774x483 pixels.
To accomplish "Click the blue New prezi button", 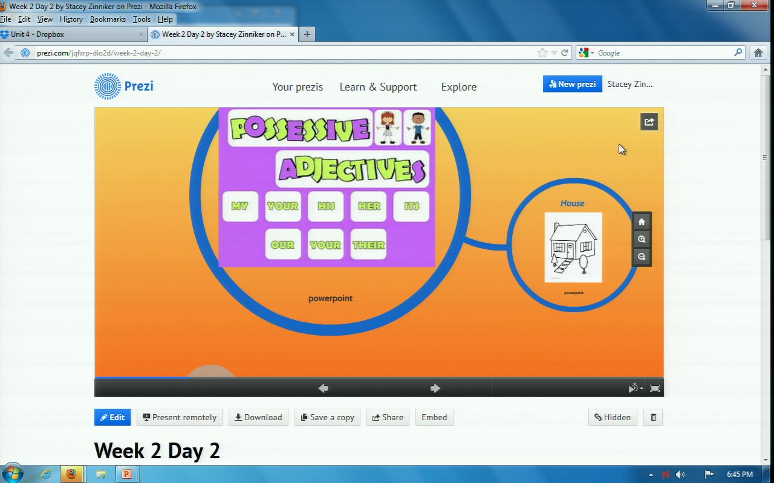I will point(572,84).
